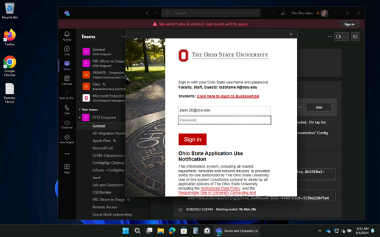The height and width of the screenshot is (237, 380).
Task: Open Responsible Use of University Computing link
Action: click(217, 193)
